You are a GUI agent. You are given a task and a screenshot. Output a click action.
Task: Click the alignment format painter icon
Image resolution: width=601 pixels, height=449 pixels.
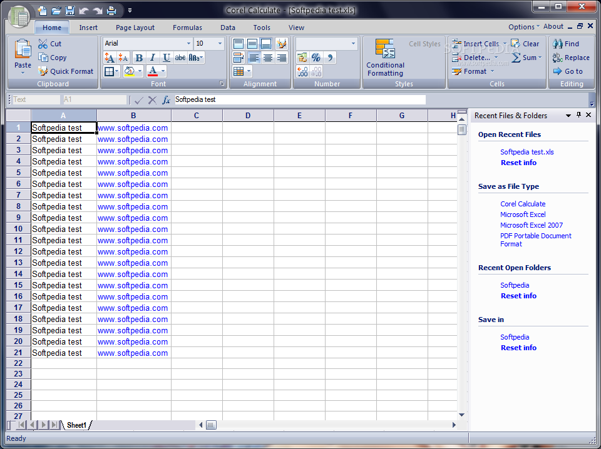coord(281,44)
